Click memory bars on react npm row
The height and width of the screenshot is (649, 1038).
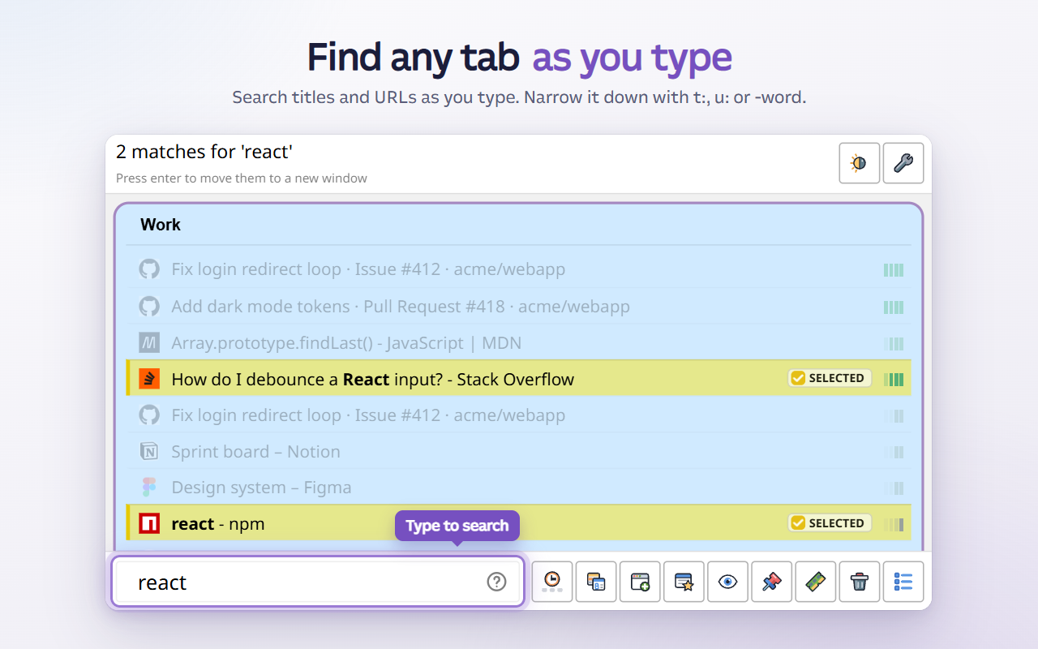click(894, 524)
